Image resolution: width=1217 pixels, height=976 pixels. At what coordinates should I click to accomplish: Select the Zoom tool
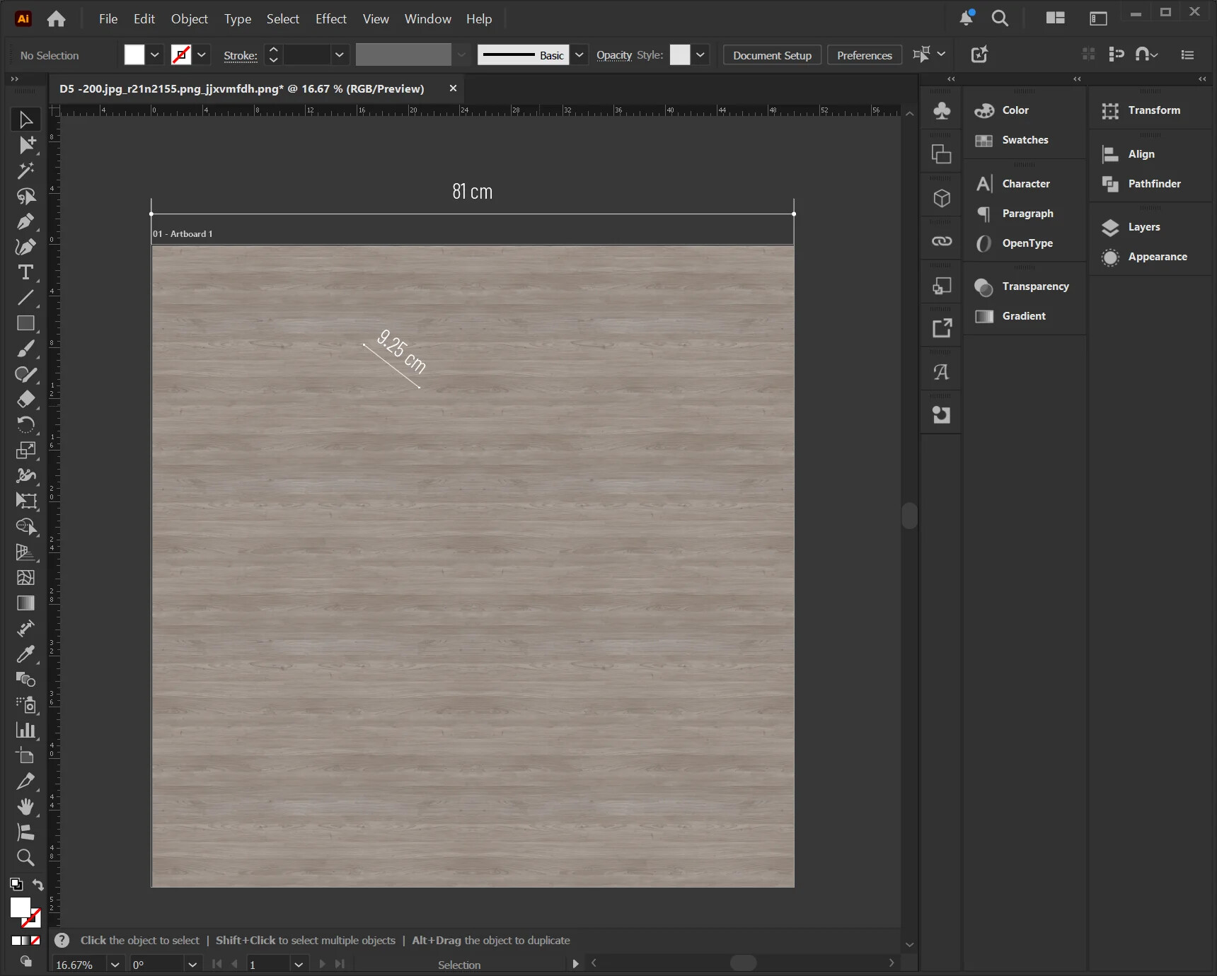26,858
